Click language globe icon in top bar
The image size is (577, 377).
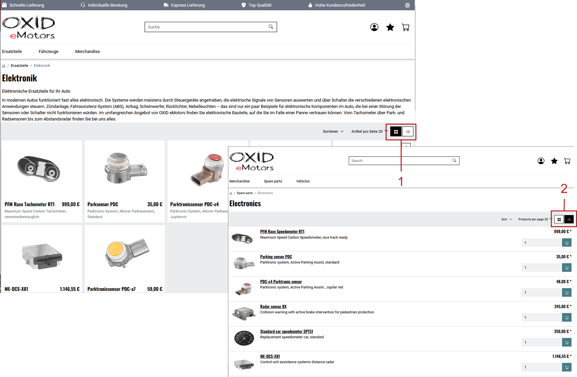coord(407,5)
